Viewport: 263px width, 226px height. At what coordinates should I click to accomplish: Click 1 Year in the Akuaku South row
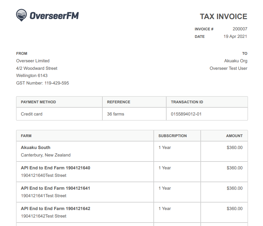click(x=165, y=147)
